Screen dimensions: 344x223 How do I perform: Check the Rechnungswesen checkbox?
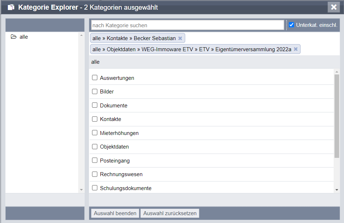click(x=95, y=174)
